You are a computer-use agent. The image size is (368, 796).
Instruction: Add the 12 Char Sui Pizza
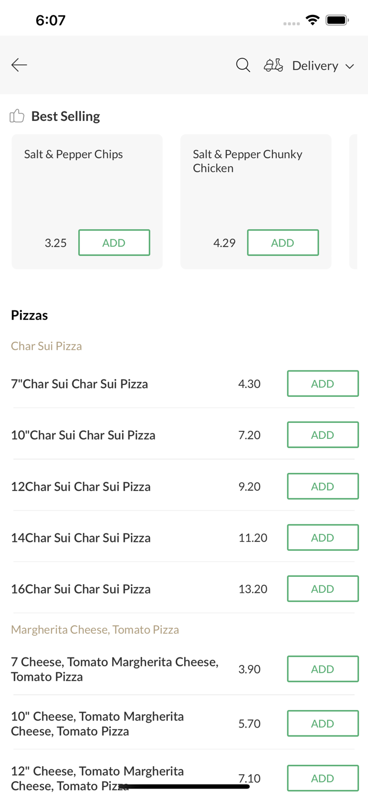coord(322,487)
